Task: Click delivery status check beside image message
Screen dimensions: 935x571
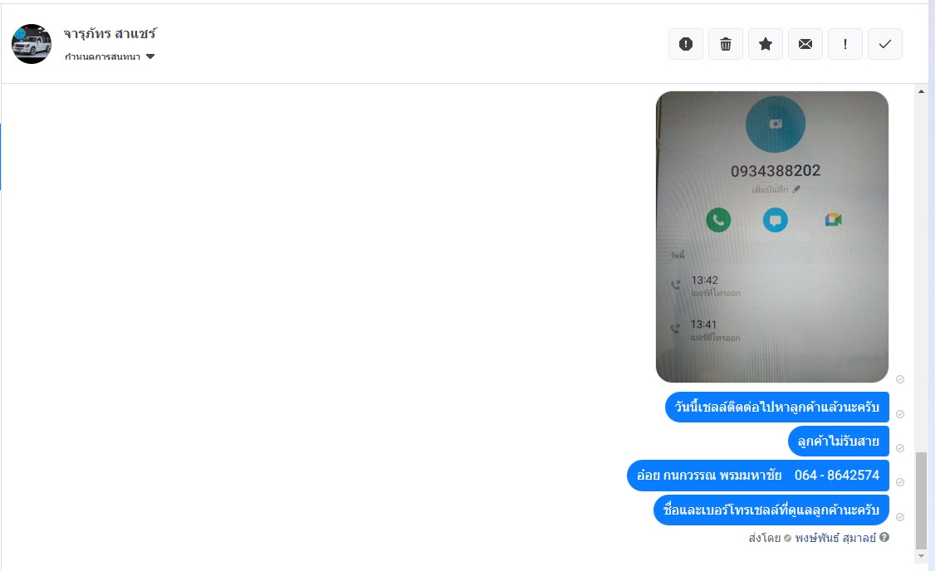Action: 900,379
